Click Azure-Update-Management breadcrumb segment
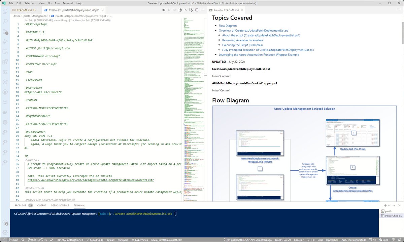Image resolution: width=404 pixels, height=242 pixels. 30,16
